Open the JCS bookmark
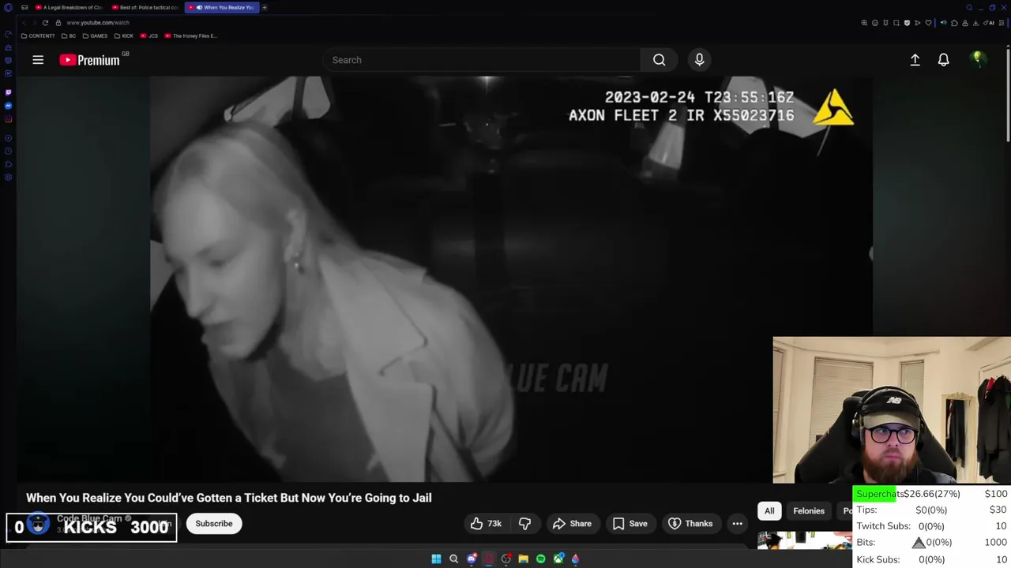1011x568 pixels. coord(149,35)
